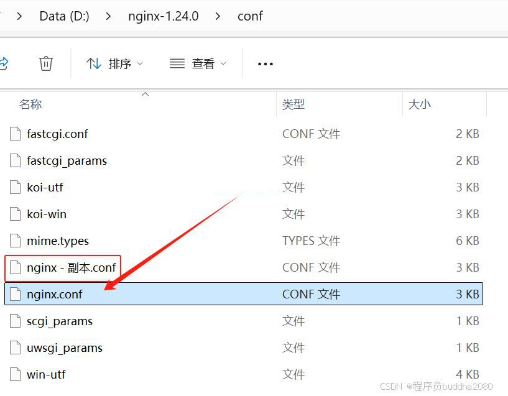Select the mime.types file icon
Image resolution: width=508 pixels, height=396 pixels.
click(x=15, y=241)
